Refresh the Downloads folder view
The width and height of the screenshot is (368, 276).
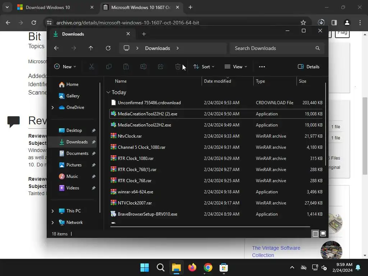[108, 48]
